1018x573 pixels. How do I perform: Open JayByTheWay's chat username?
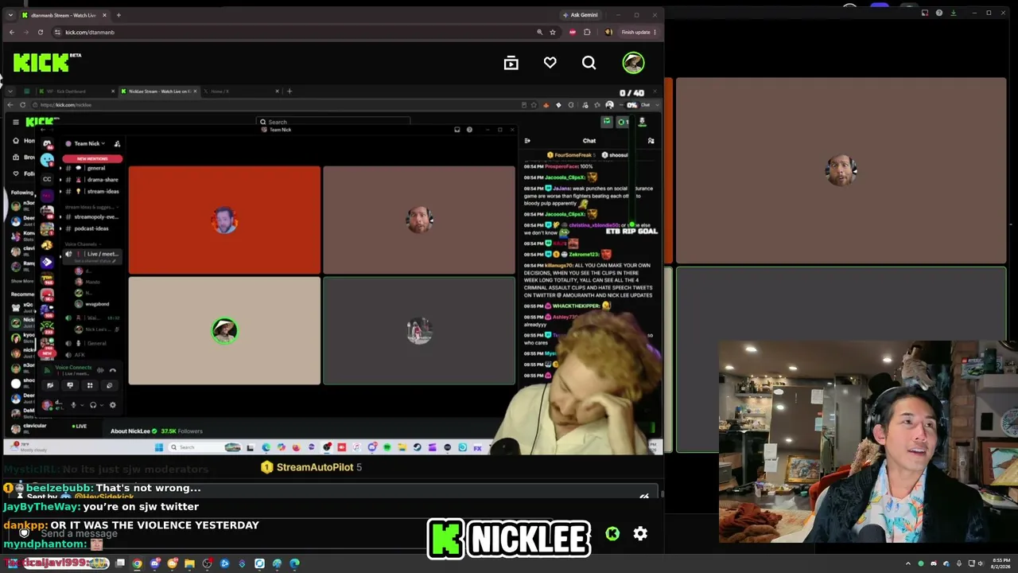(40, 506)
